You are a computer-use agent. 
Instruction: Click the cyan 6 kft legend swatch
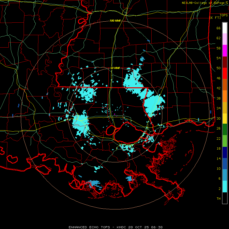[x=225, y=187]
